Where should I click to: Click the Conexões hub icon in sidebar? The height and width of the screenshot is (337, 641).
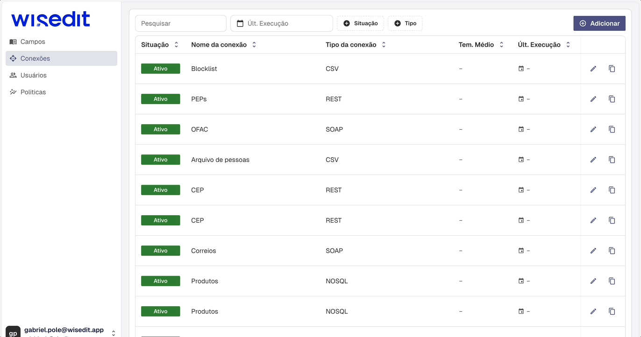[13, 58]
